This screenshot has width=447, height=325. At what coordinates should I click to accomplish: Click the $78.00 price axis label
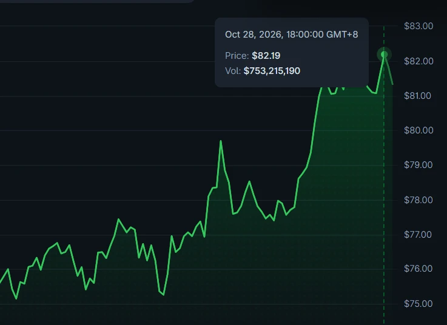[418, 200]
